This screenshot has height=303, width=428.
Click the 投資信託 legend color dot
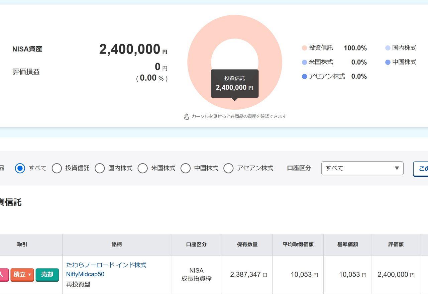304,48
